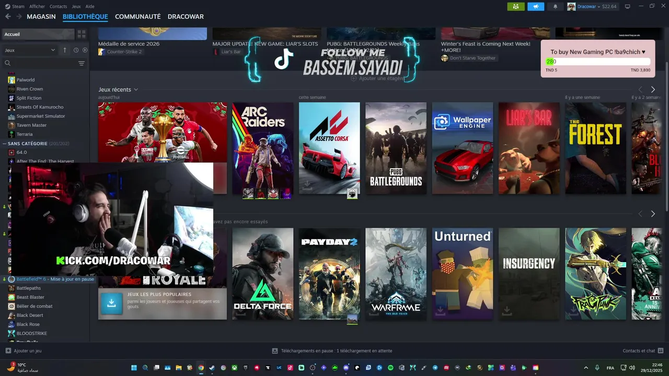Open advanced filters icon in search bar

82,63
